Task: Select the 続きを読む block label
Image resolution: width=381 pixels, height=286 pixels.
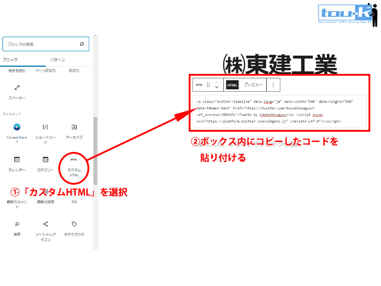Action: 17,70
